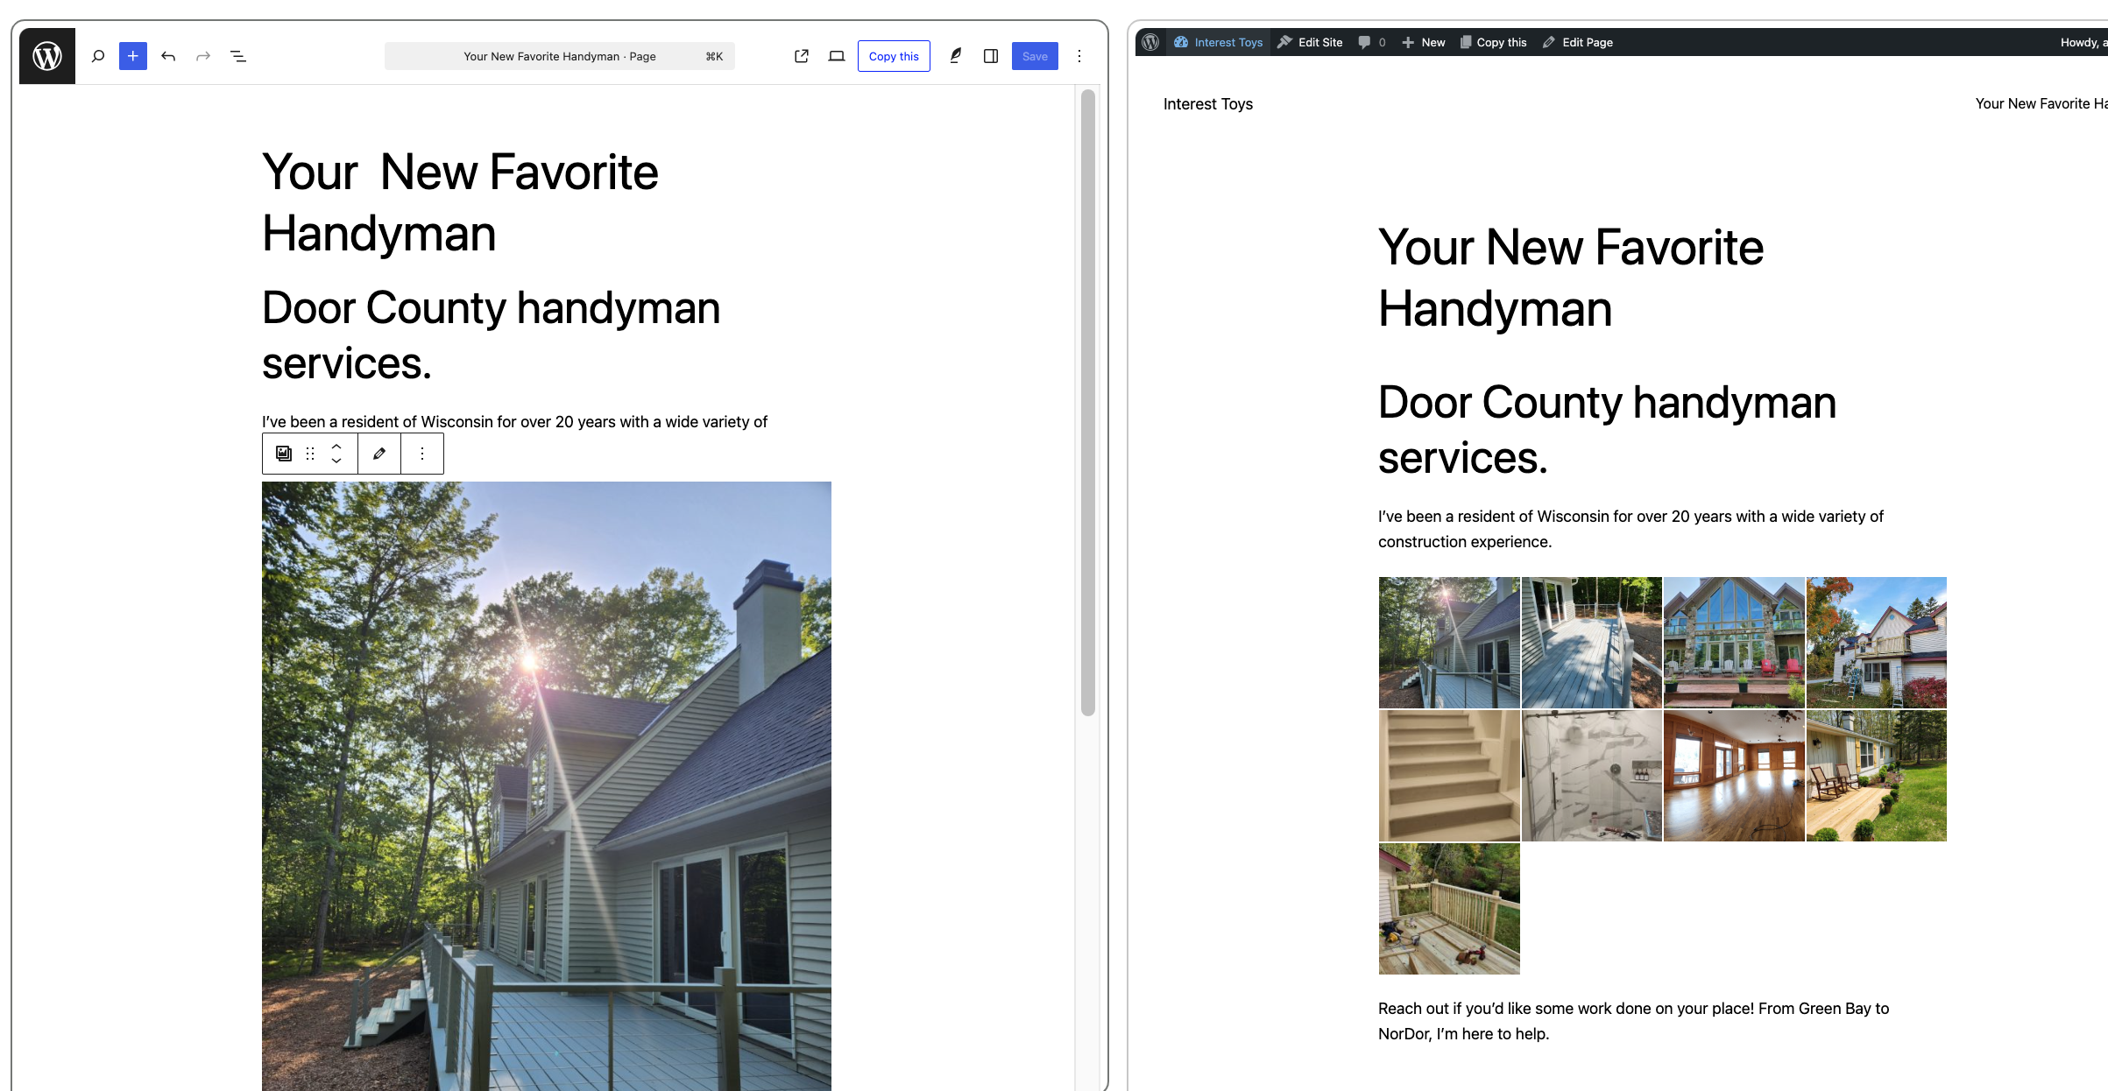Move the gallery block up

(x=336, y=446)
